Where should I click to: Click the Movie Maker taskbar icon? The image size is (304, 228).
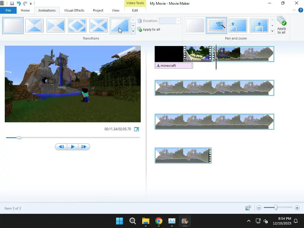[x=185, y=221]
